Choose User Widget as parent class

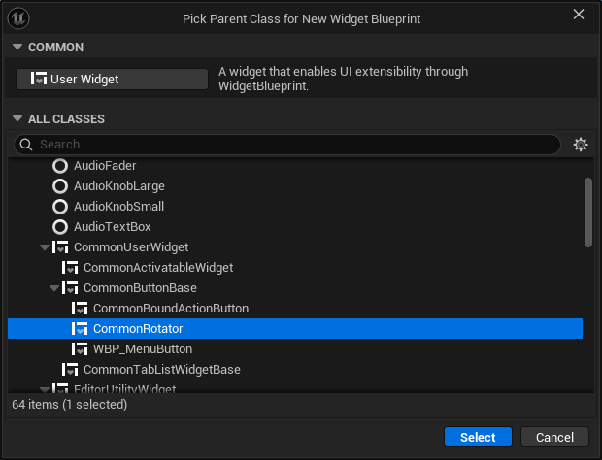(x=113, y=80)
